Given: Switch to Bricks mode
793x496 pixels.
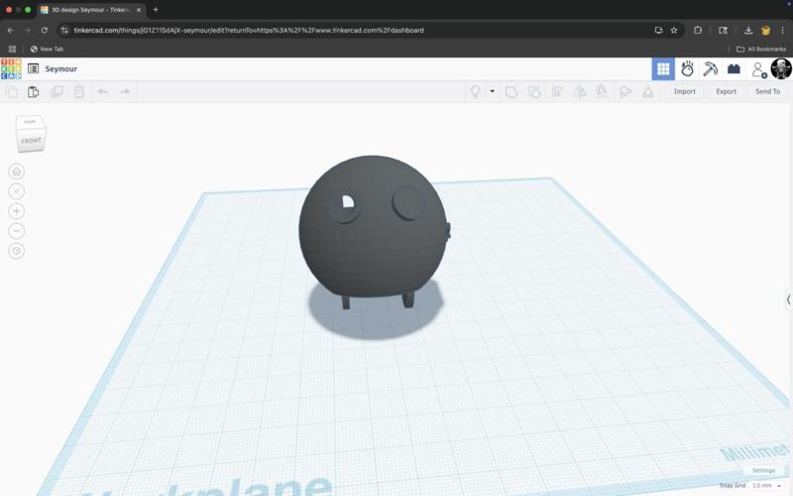Looking at the screenshot, I should (x=734, y=68).
